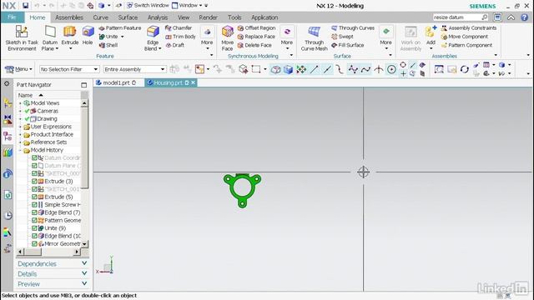Click the Draft command
Image resolution: width=534 pixels, height=300 pixels.
tap(175, 45)
